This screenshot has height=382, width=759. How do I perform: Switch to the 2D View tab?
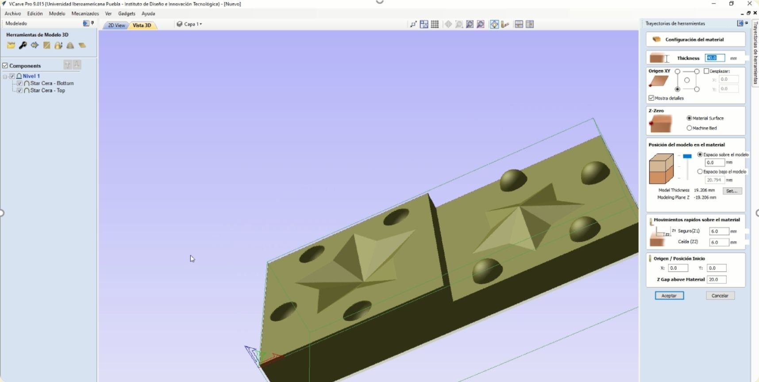116,25
